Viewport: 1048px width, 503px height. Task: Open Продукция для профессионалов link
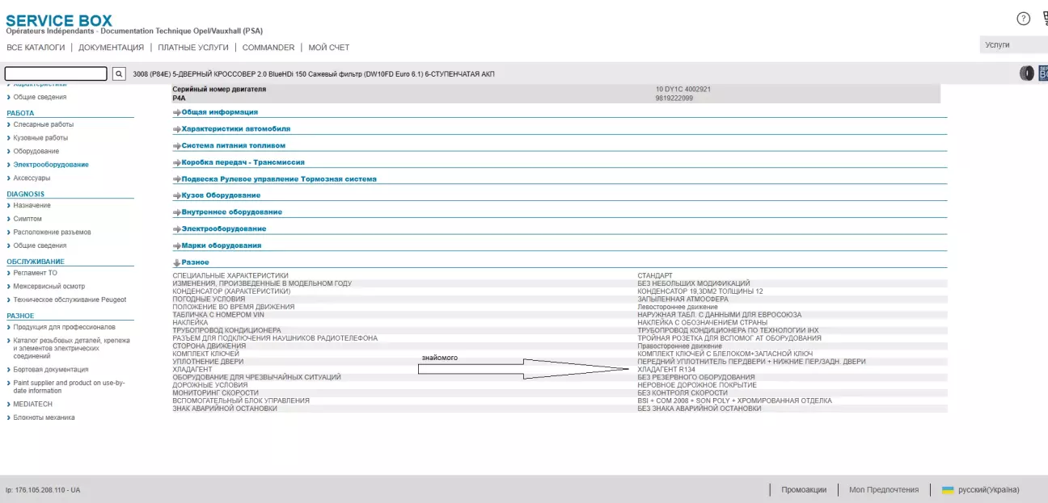coord(64,327)
